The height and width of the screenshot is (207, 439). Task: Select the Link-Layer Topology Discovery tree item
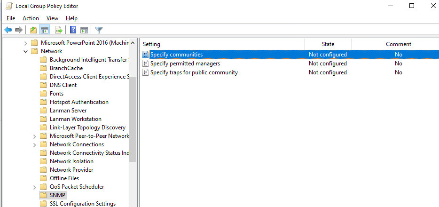[x=87, y=127]
